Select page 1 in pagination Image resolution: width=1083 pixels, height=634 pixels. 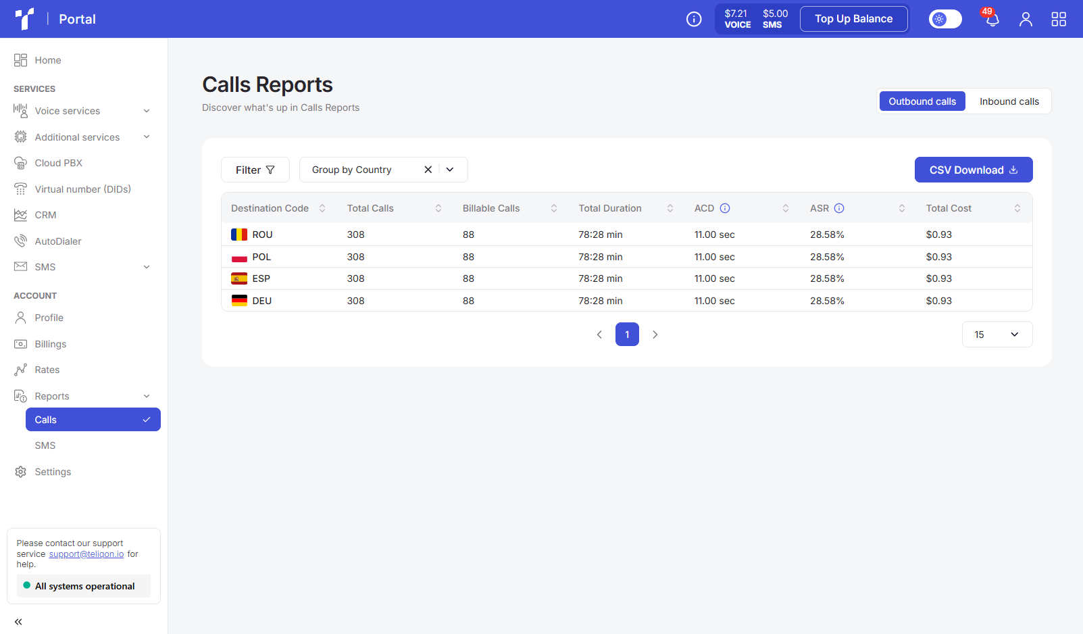(627, 335)
